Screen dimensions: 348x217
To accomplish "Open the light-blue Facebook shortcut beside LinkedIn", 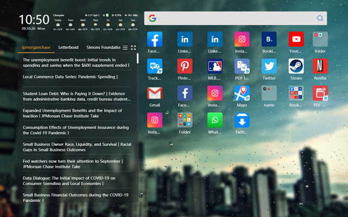I will (154, 39).
